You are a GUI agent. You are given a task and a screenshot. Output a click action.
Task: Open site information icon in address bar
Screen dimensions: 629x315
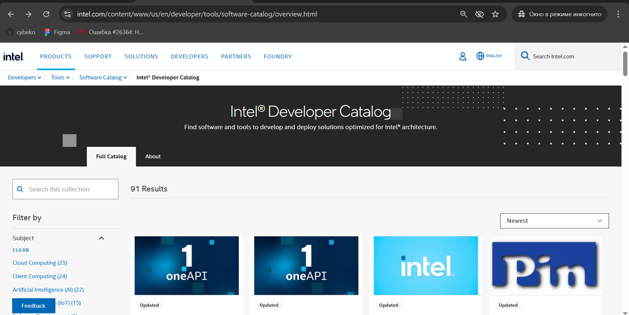68,14
